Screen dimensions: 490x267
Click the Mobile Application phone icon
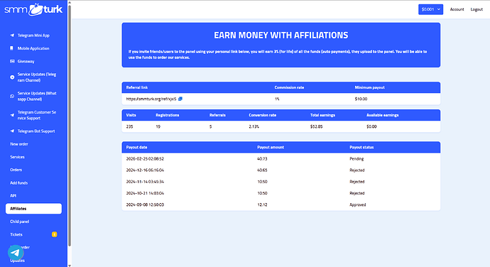tap(12, 48)
